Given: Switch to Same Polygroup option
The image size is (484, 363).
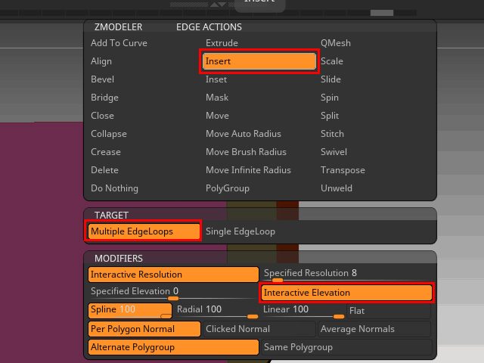Looking at the screenshot, I should 346,348.
